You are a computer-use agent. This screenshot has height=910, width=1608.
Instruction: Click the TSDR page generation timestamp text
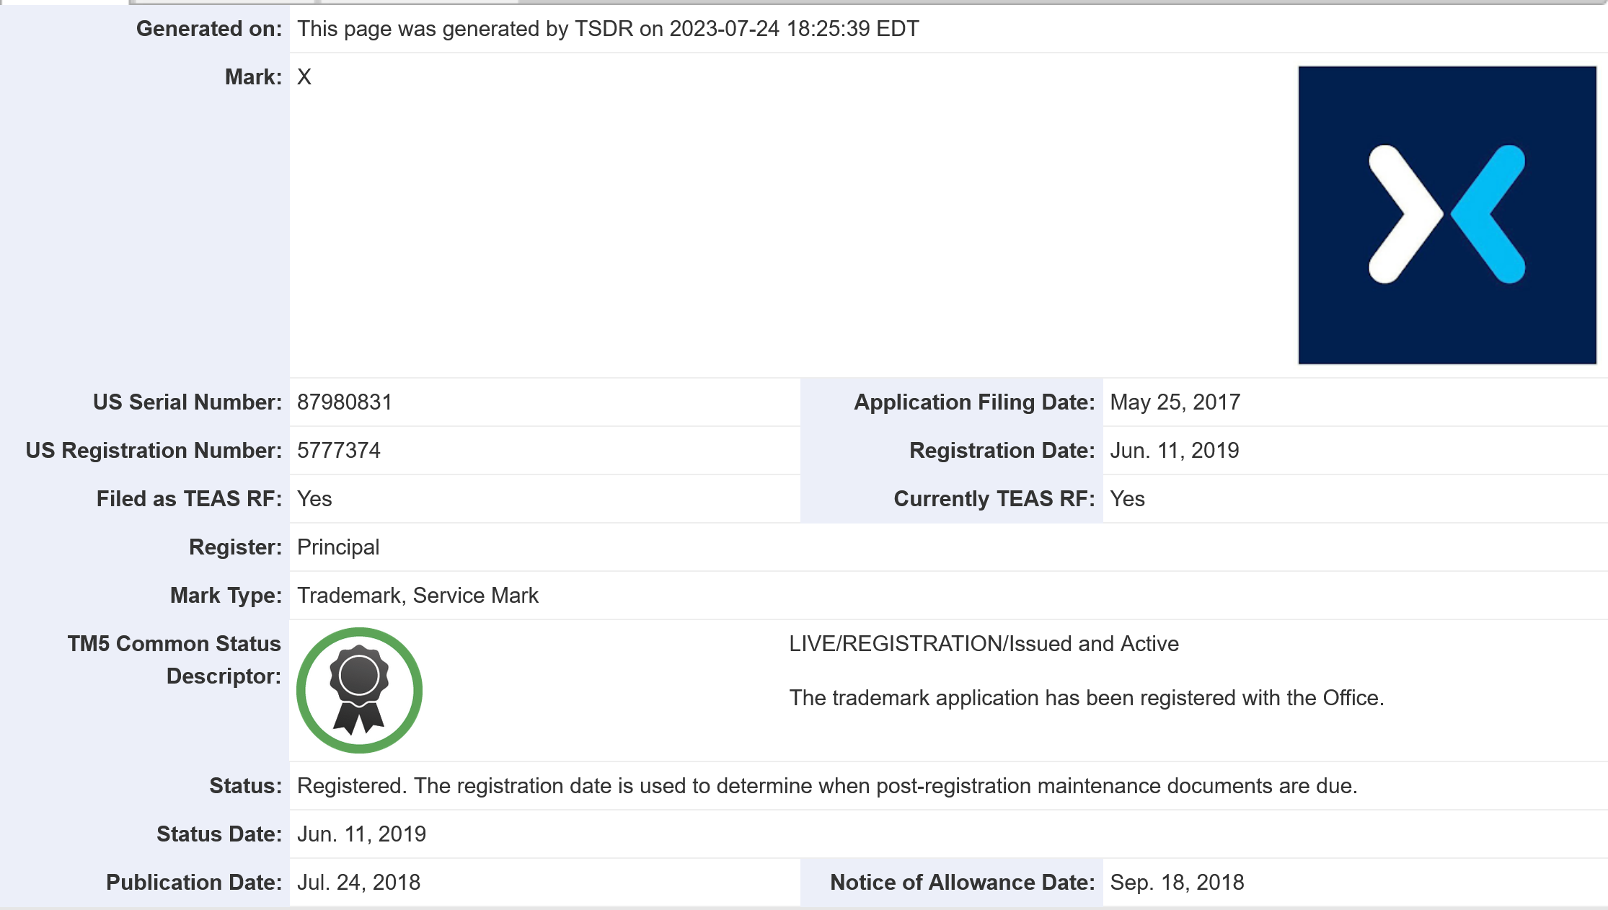[x=608, y=29]
